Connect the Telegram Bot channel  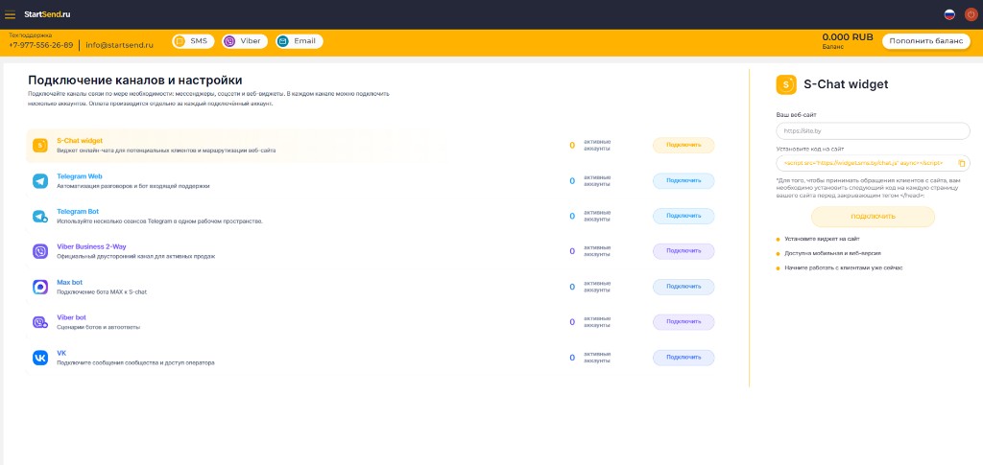(683, 216)
